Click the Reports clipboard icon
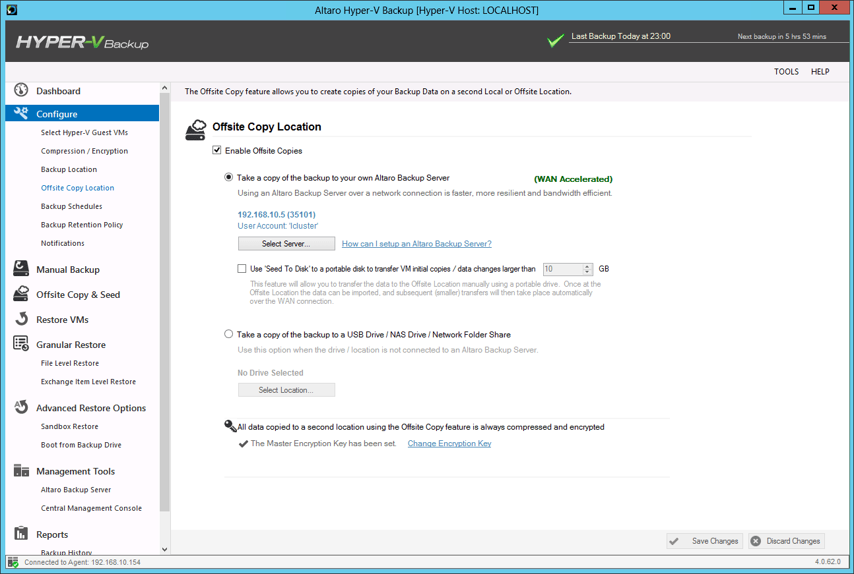Viewport: 854px width, 574px height. coord(21,534)
